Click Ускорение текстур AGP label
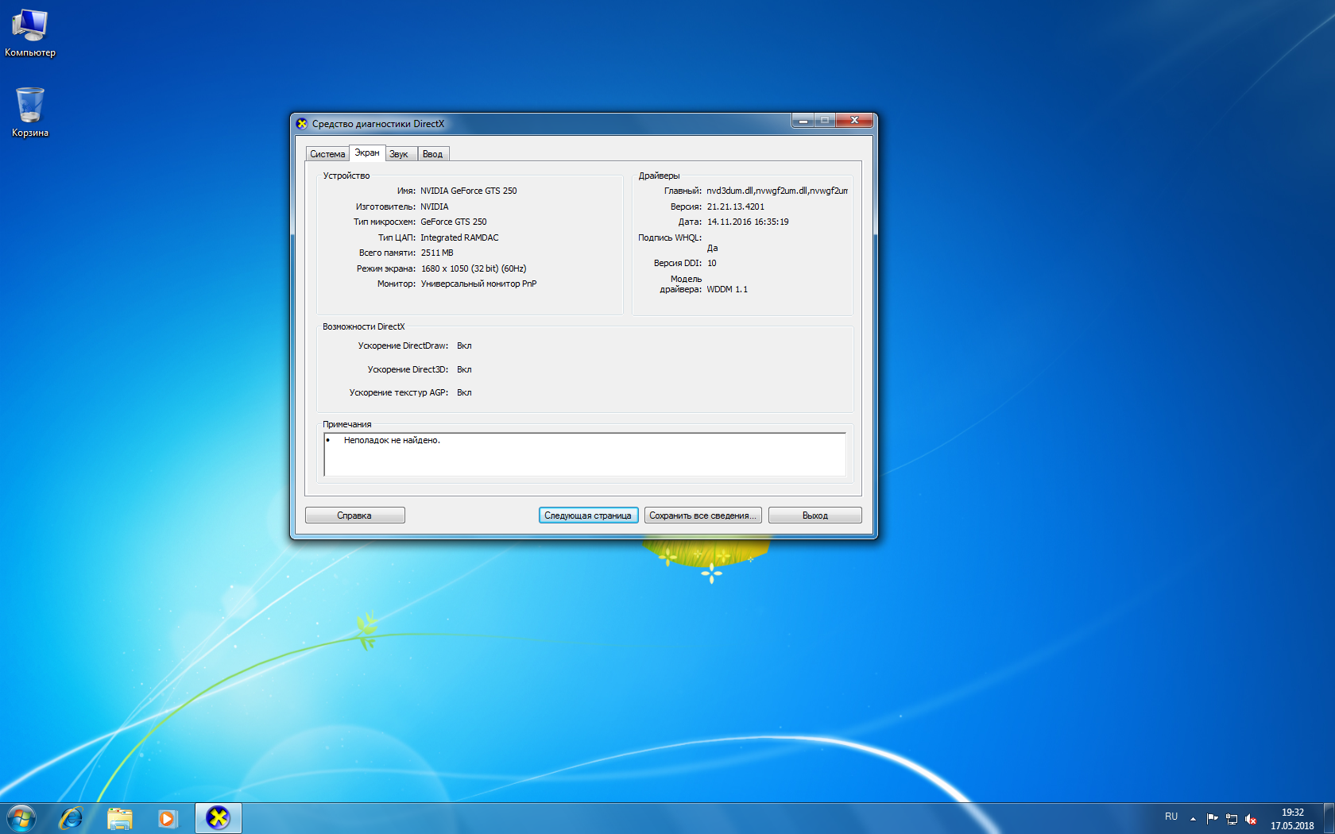This screenshot has height=834, width=1335. 399,392
